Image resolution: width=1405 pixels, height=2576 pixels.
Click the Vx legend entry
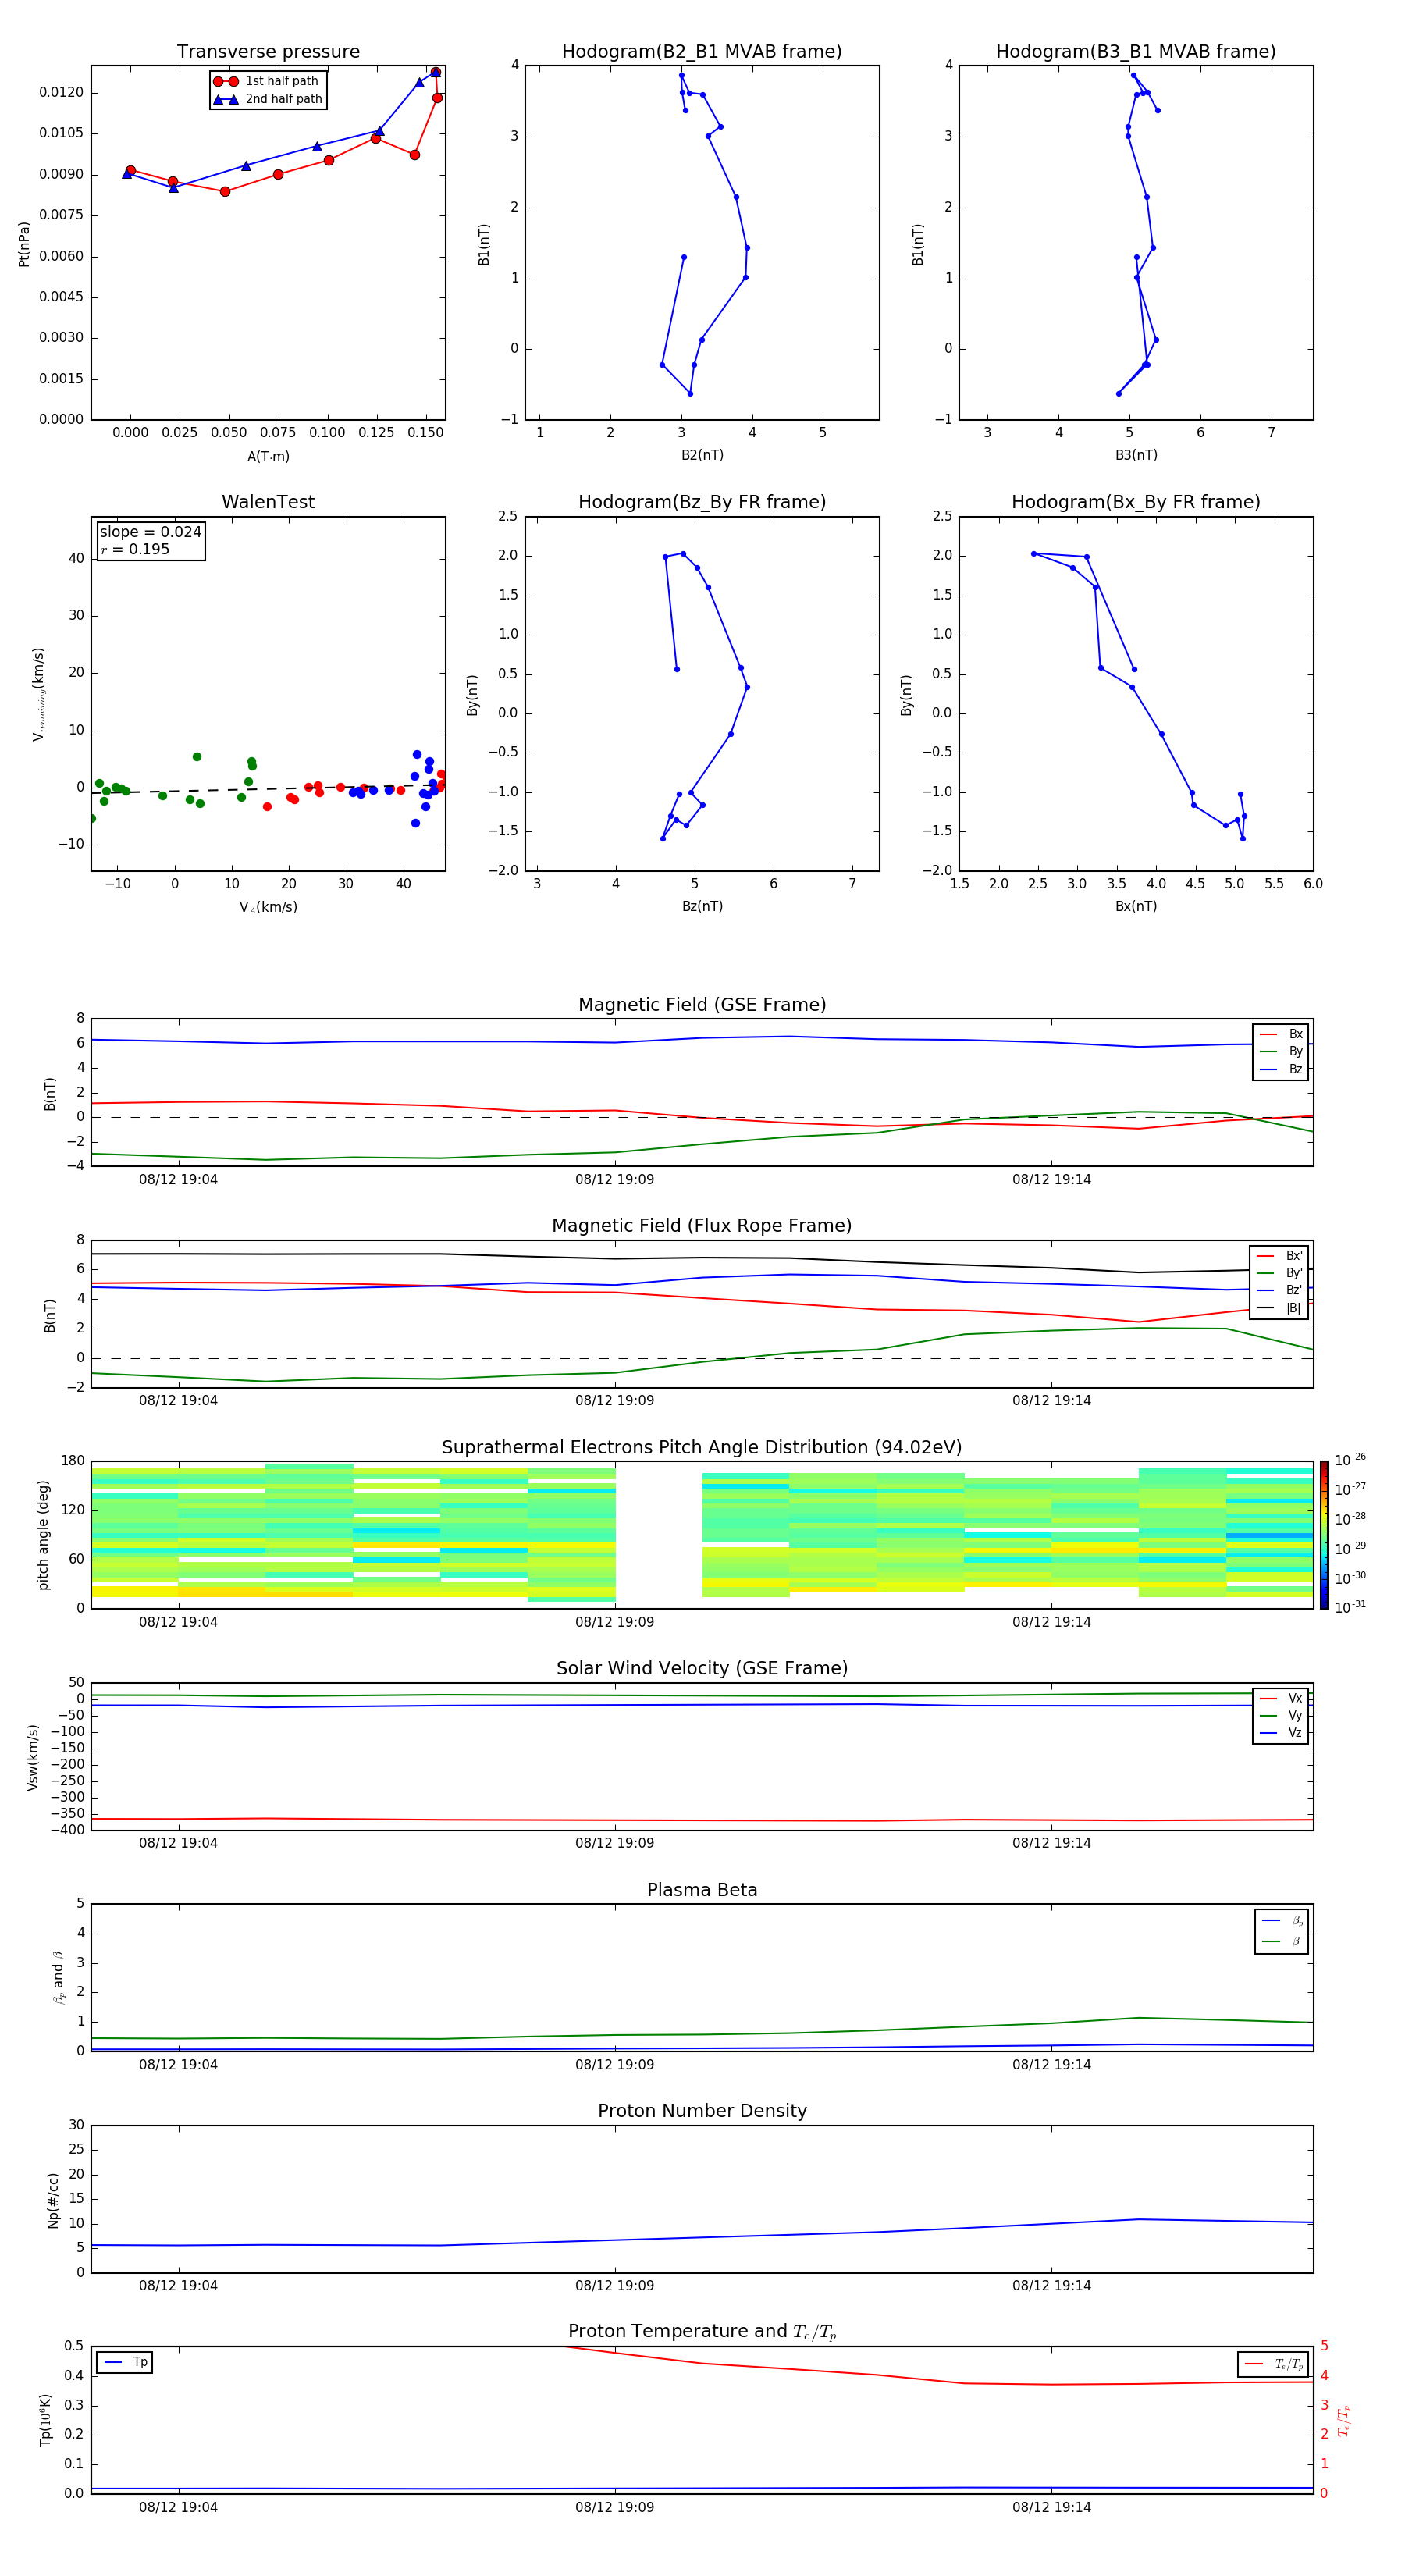(x=1281, y=1698)
